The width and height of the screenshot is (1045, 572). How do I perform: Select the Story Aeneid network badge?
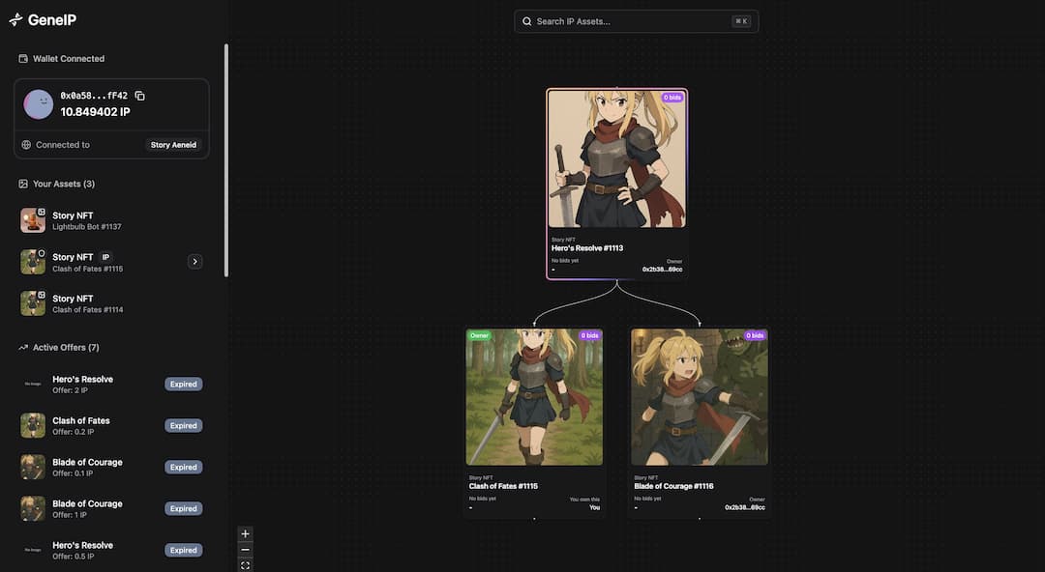coord(173,145)
